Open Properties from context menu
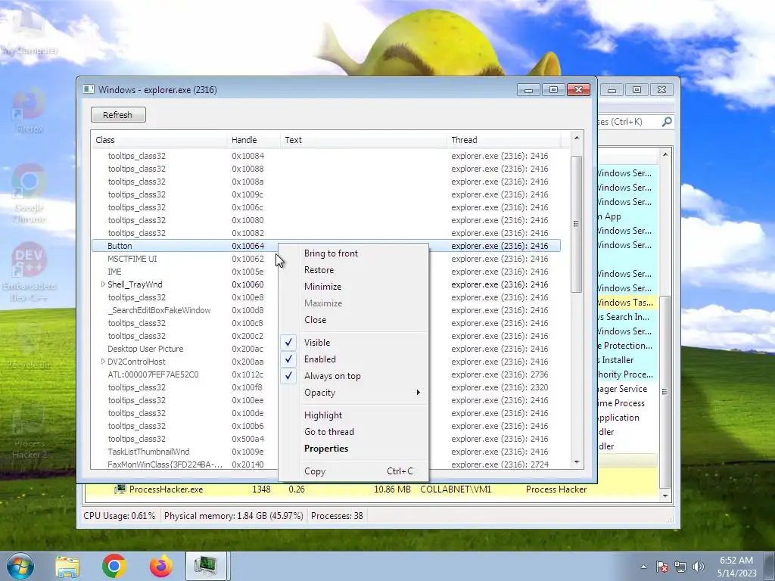The height and width of the screenshot is (581, 775). 353,449
